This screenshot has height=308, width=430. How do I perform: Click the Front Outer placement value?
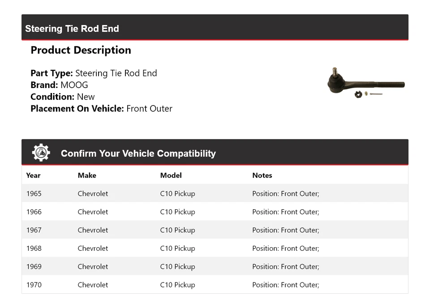[149, 108]
